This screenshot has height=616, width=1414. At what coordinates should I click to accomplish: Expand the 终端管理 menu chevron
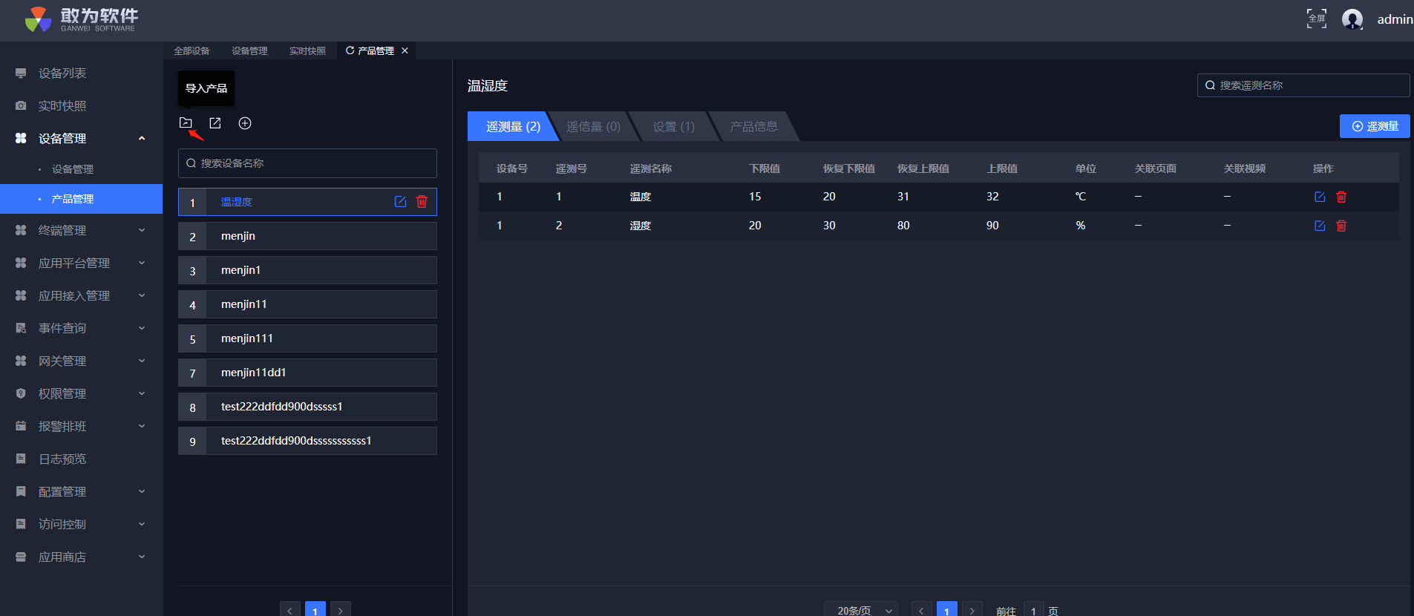click(x=142, y=231)
